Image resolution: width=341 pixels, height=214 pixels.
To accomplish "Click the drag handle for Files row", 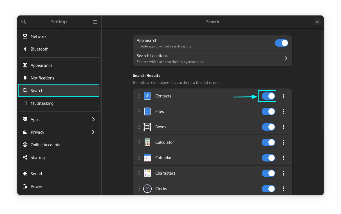I will 139,111.
